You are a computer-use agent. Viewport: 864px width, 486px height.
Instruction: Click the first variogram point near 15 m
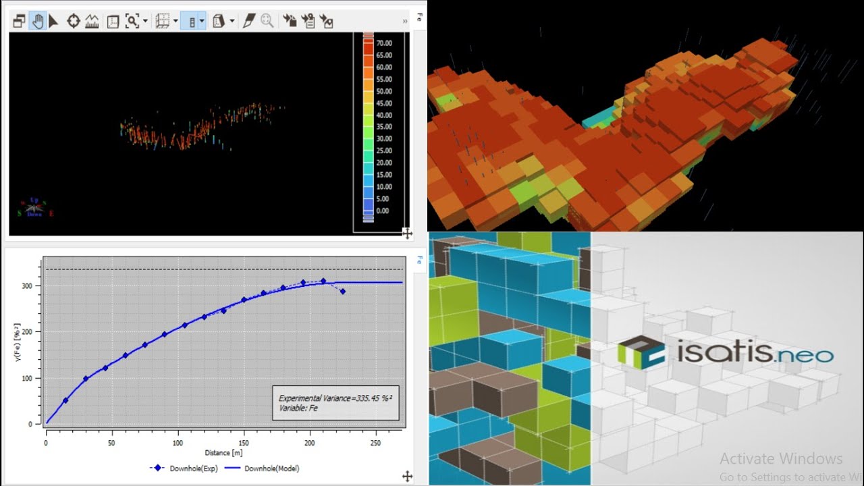point(65,400)
